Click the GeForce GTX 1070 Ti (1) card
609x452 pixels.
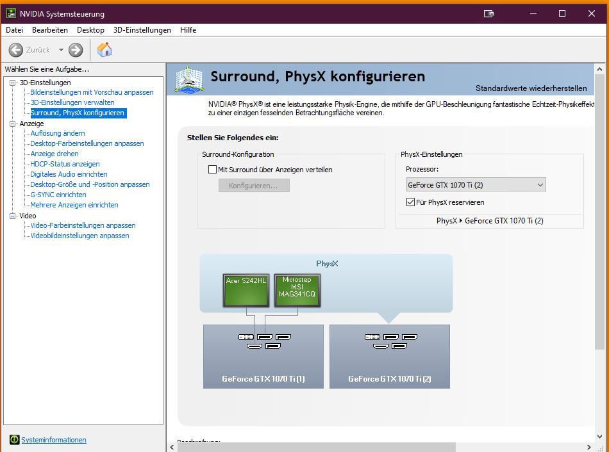pyautogui.click(x=263, y=357)
